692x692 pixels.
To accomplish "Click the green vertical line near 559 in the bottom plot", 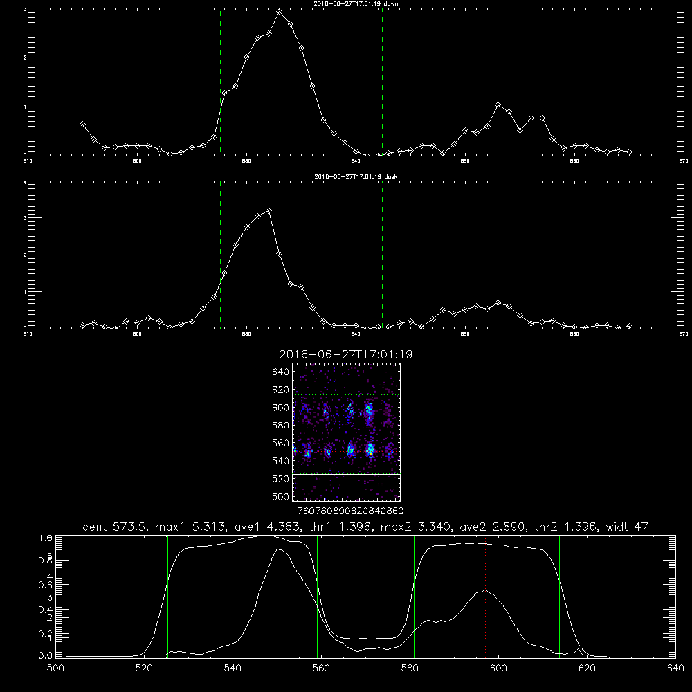I will tap(318, 597).
